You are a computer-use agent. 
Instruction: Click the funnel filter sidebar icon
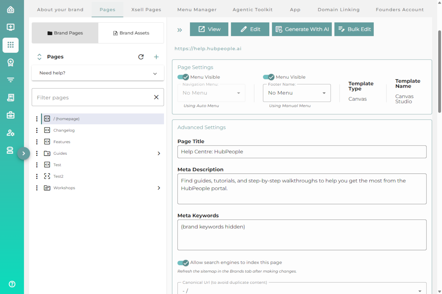[x=10, y=80]
